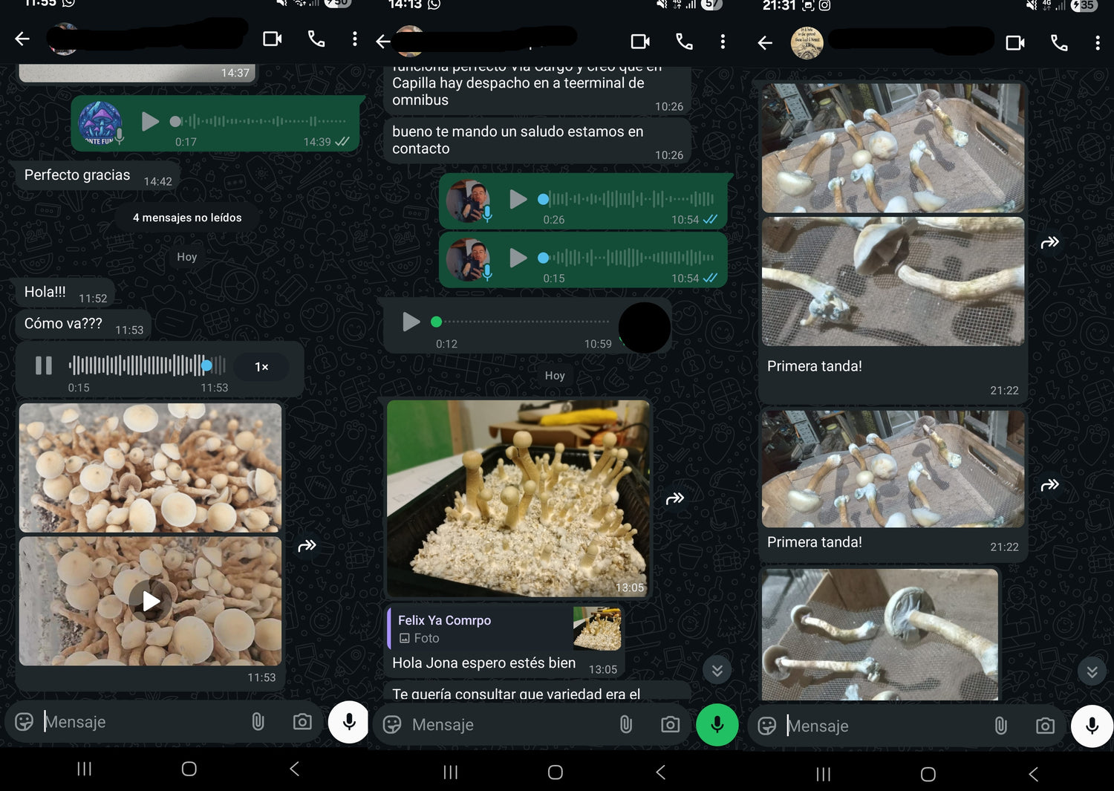Forward the mushroom tray photo sent at 13:05

674,498
